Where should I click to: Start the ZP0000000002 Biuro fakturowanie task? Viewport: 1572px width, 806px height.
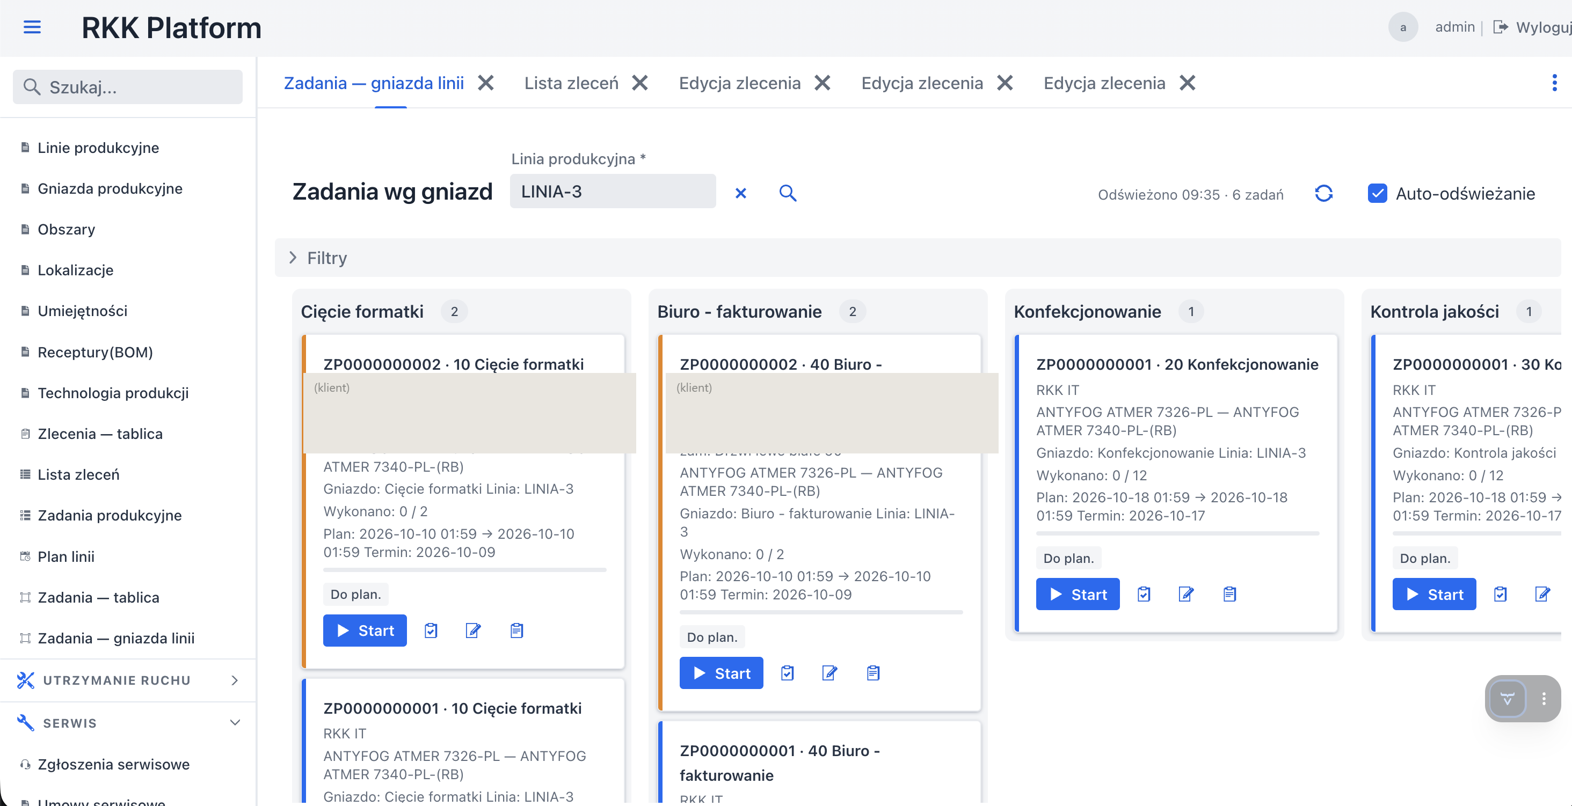[x=722, y=673]
